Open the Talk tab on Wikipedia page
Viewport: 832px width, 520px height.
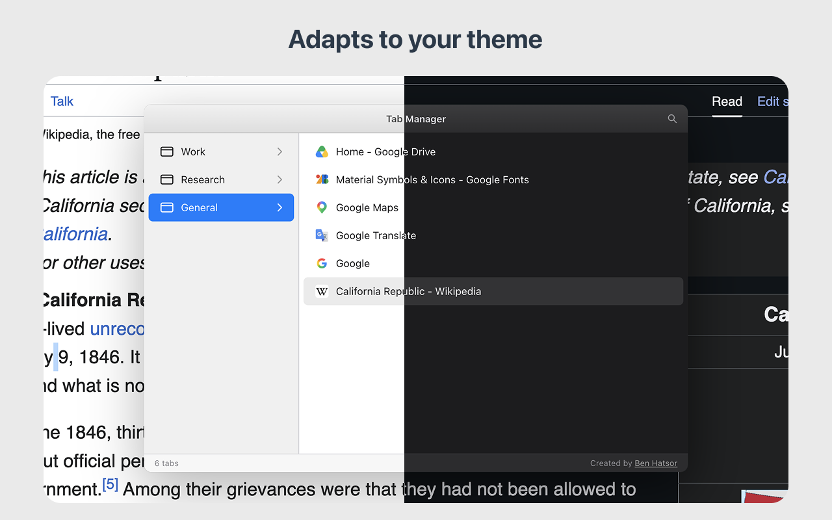coord(62,101)
